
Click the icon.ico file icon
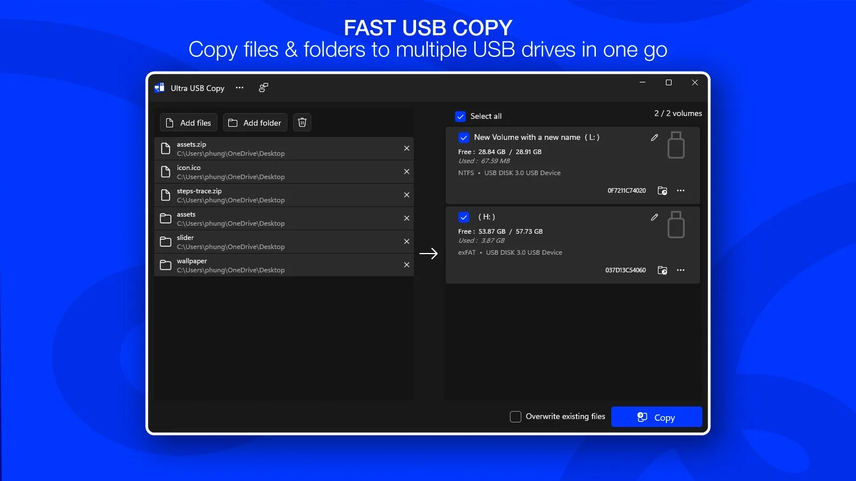pos(166,172)
